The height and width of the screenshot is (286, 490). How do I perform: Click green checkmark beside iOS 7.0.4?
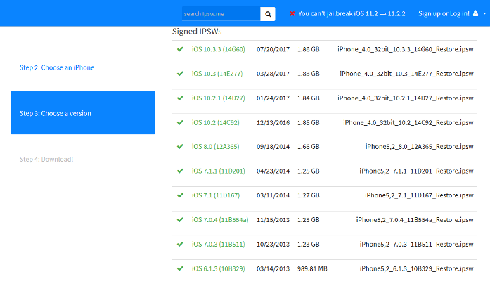click(180, 220)
